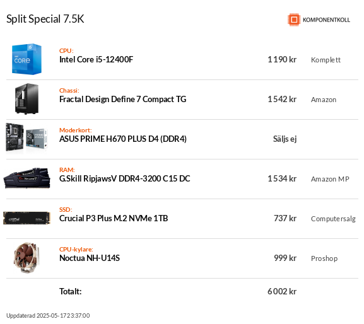This screenshot has height=324, width=364.
Task: Open Fractal Design Define 7 Compact TG
Action: [x=123, y=99]
